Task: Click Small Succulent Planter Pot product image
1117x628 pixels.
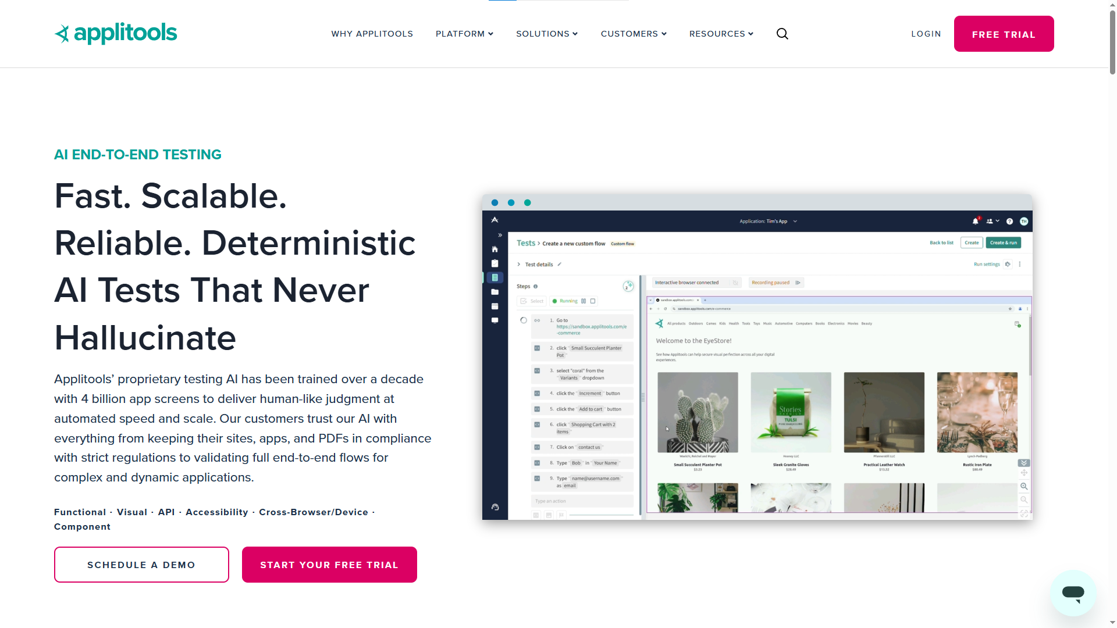Action: pos(698,412)
